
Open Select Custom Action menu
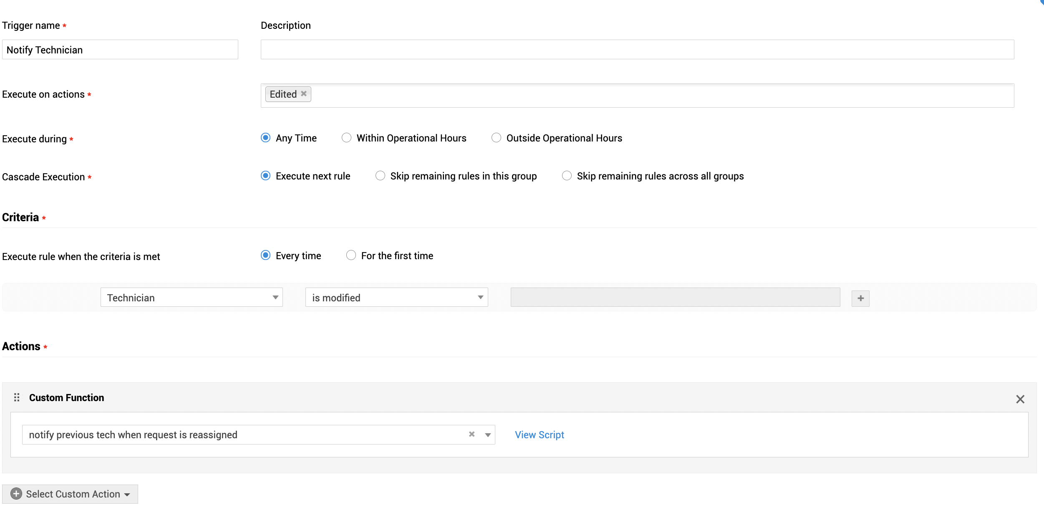(x=73, y=494)
